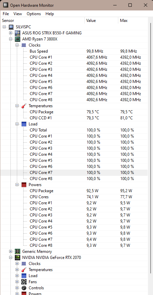The height and width of the screenshot is (295, 153).
Task: Click the CPU Temperatures thermometer icon
Action: [x=24, y=106]
